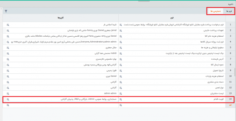This screenshot has height=121, width=236.
Task: Open users lookup icon in row 14
Action: (8, 99)
